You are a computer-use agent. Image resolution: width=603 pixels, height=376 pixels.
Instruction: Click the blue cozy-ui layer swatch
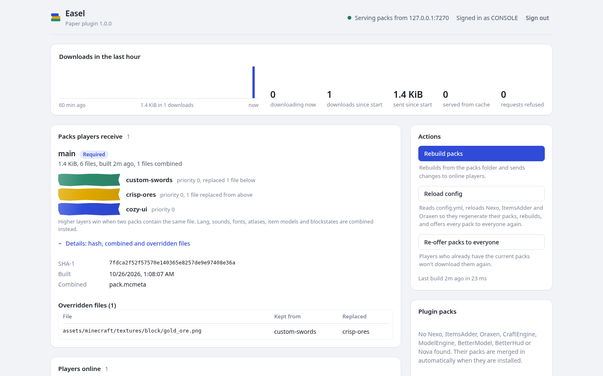(x=89, y=209)
